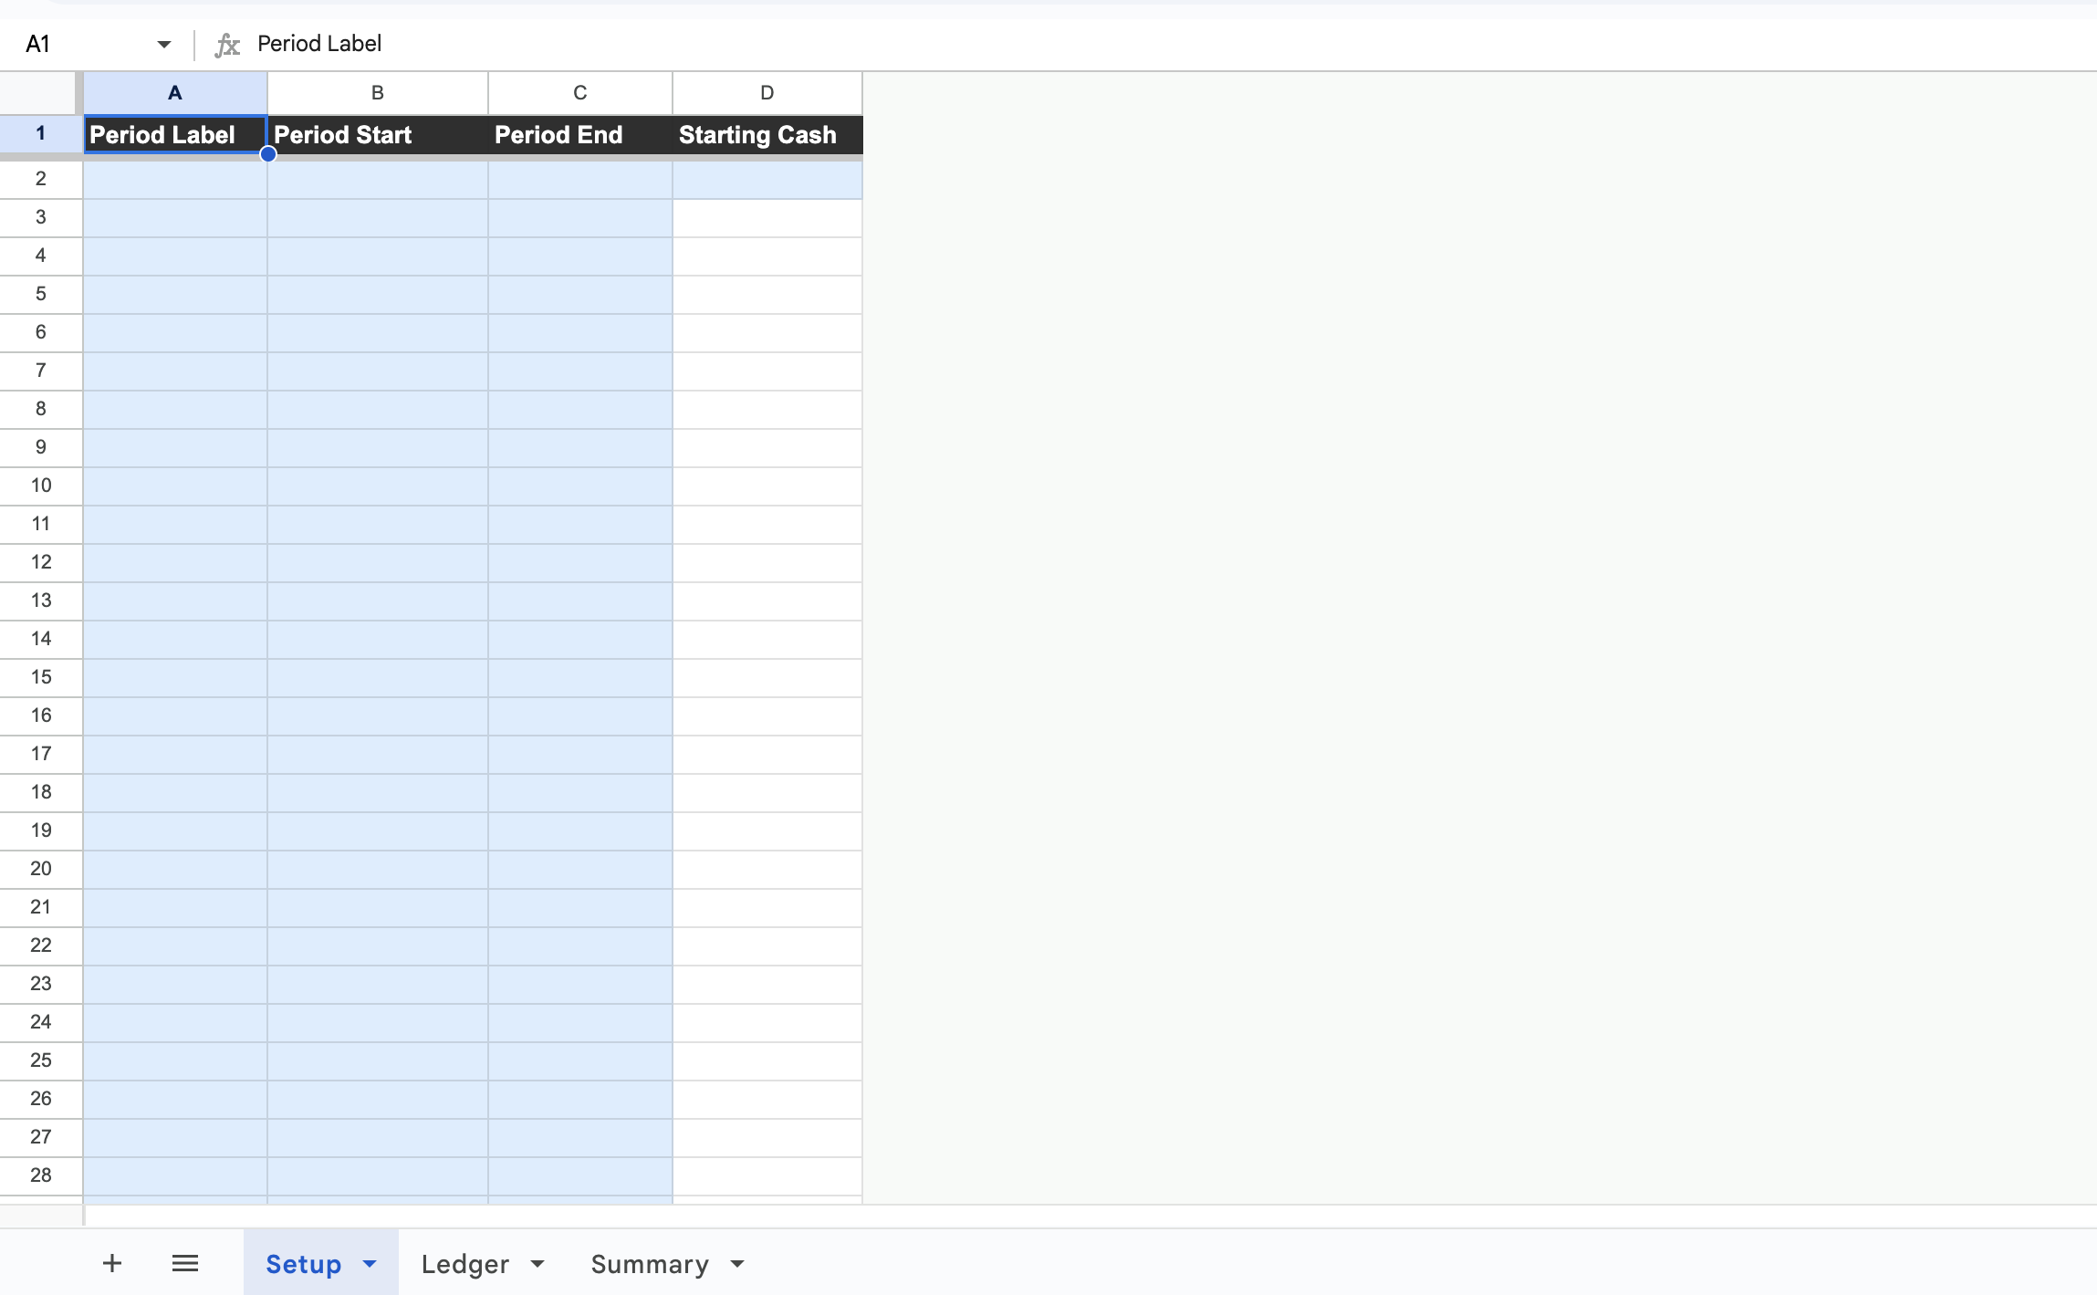Open the all sheets list icon
This screenshot has height=1295, width=2097.
pos(185,1263)
